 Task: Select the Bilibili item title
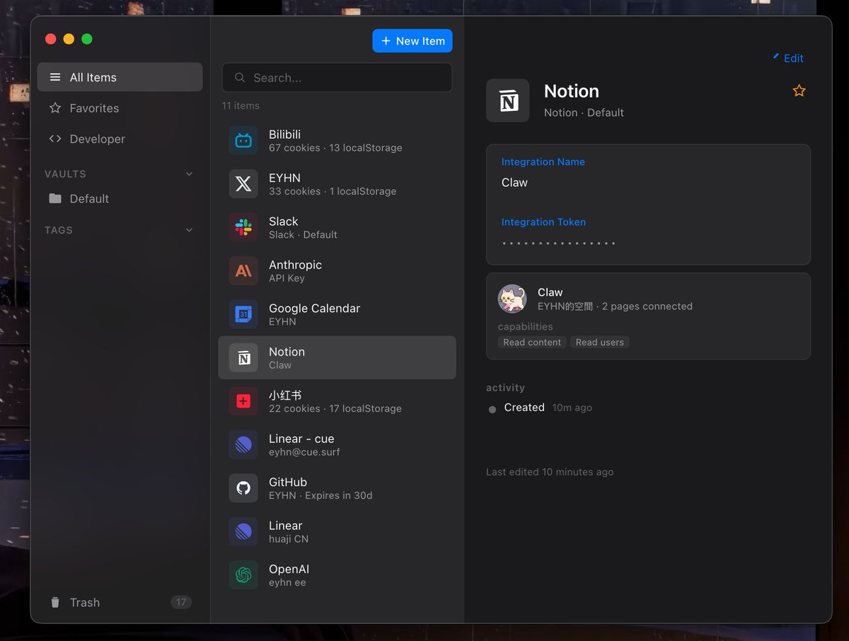(284, 134)
